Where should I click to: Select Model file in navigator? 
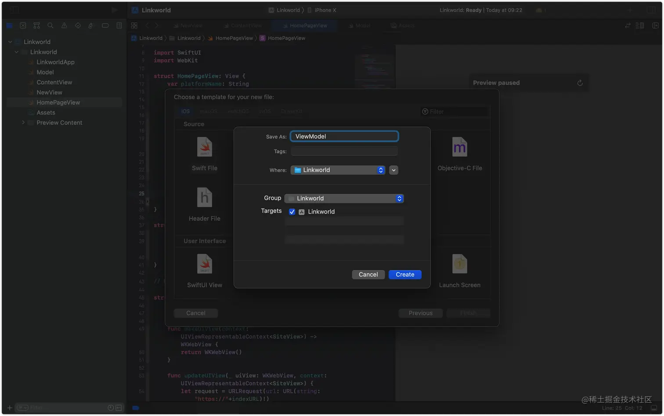[x=45, y=72]
